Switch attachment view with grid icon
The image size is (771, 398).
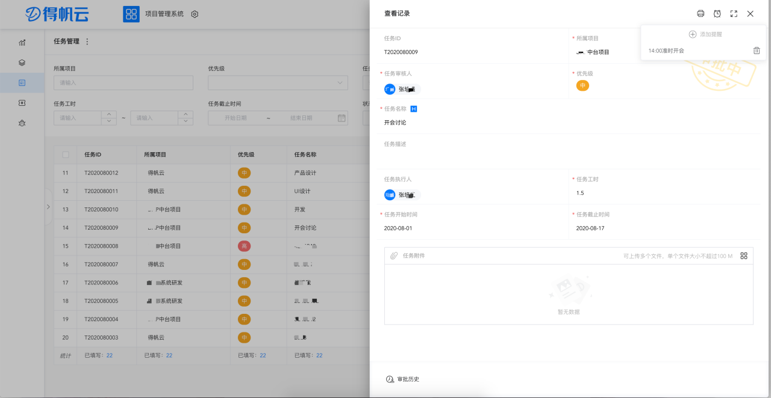(744, 256)
